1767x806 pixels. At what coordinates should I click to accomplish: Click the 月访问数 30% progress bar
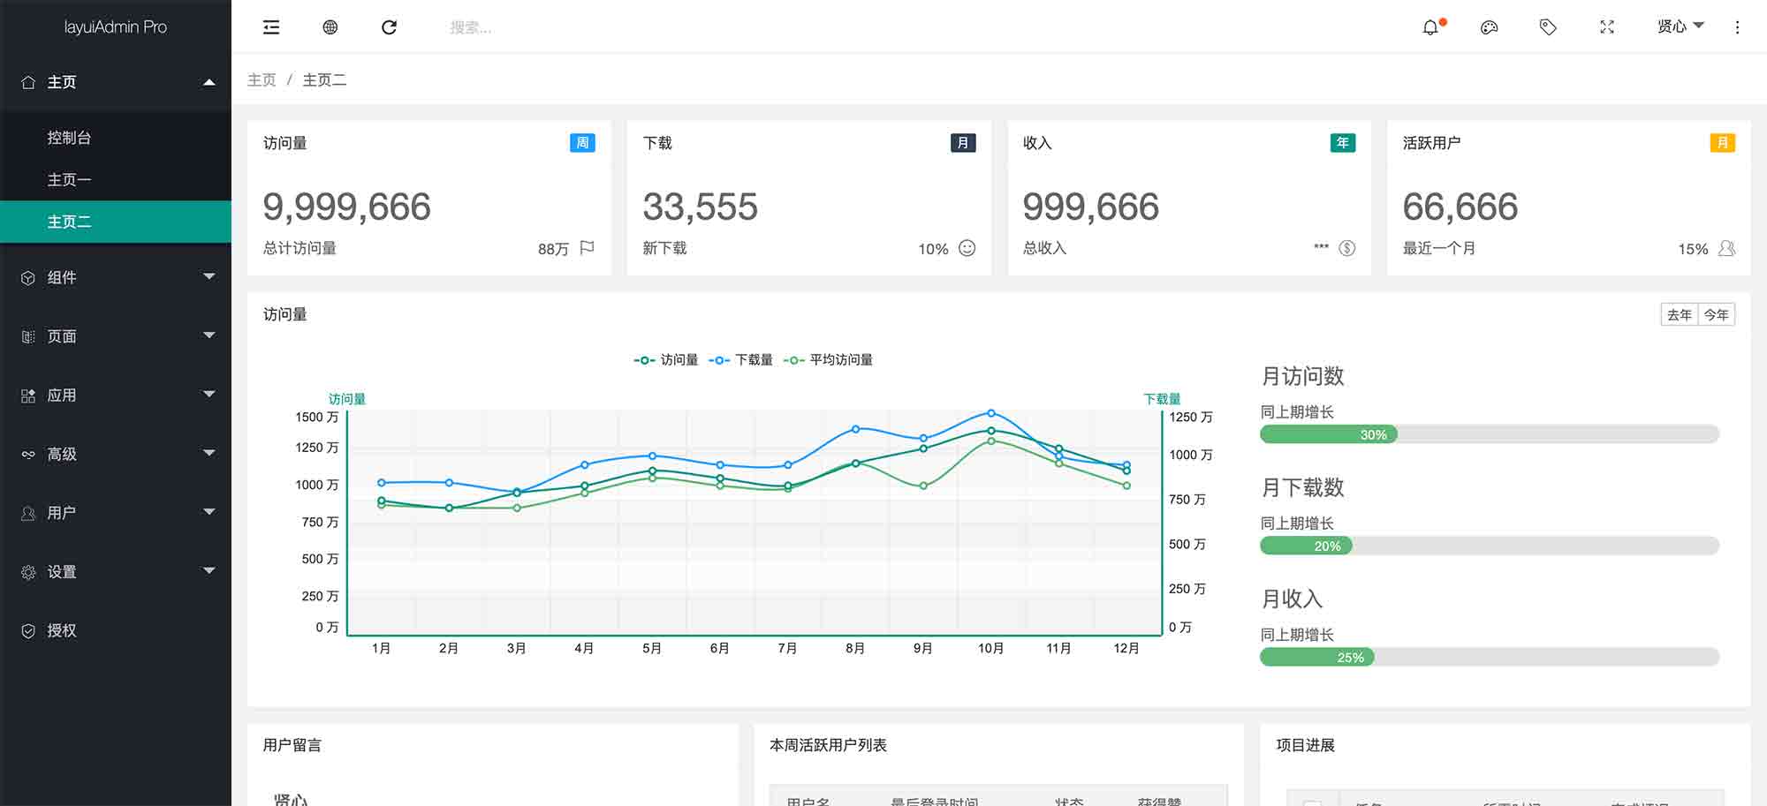pyautogui.click(x=1490, y=434)
